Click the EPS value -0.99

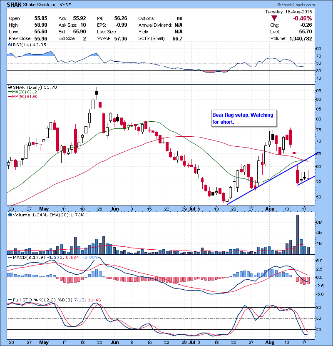coord(121,25)
